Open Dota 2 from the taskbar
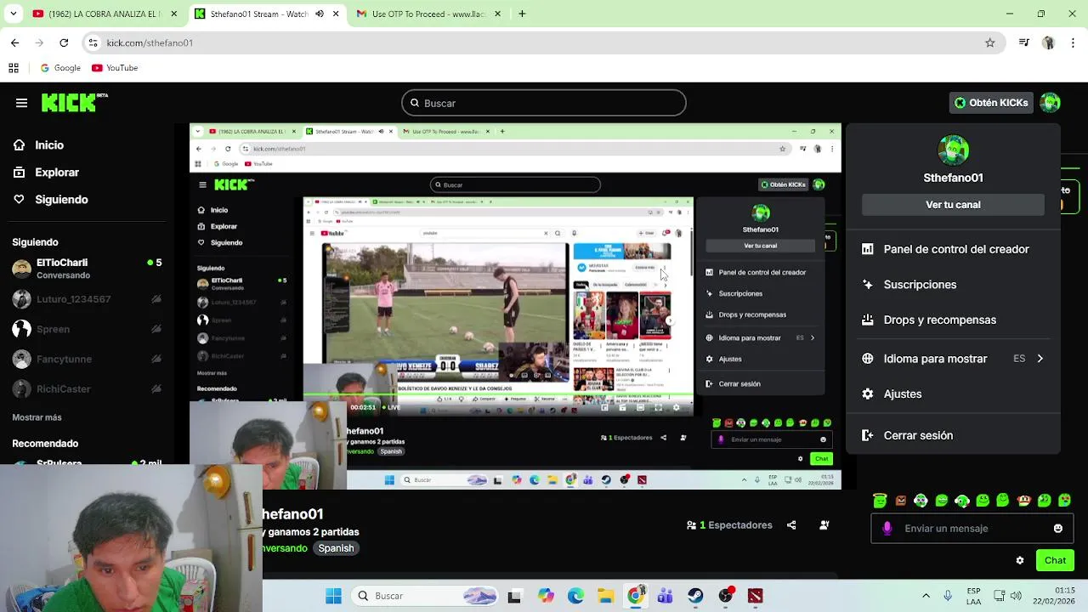The image size is (1088, 612). [755, 596]
